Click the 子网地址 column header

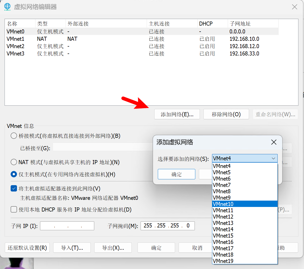tap(253, 24)
